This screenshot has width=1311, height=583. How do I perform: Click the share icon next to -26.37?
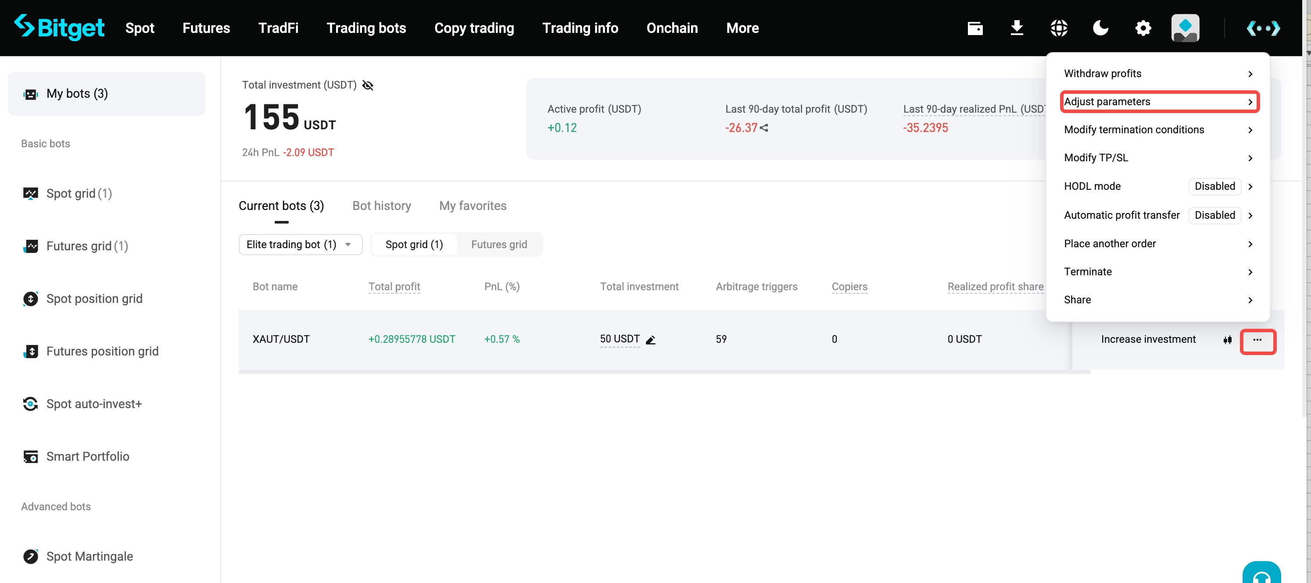(764, 128)
